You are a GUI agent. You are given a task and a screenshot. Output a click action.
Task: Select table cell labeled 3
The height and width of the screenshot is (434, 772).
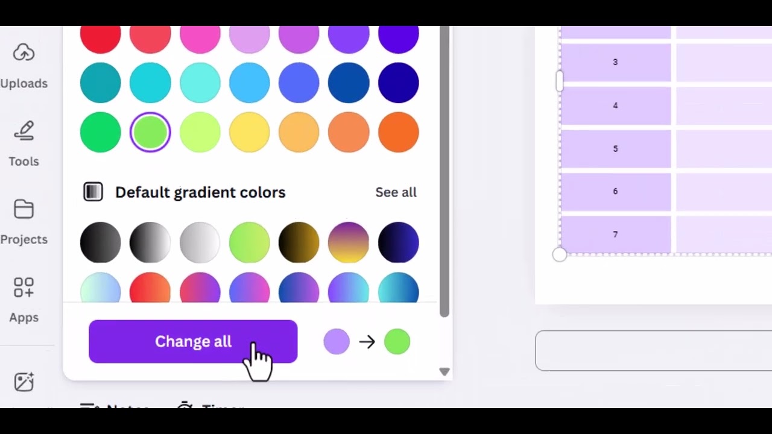[616, 62]
